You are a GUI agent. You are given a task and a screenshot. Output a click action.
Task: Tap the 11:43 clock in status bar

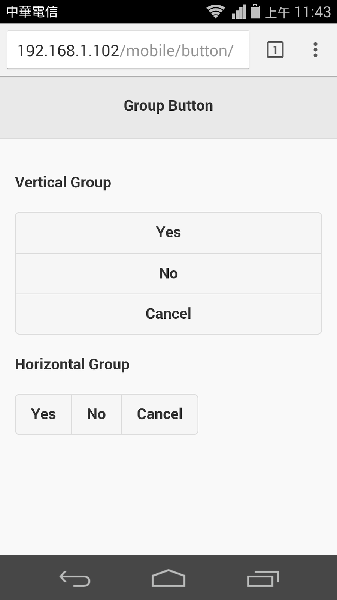coord(312,12)
